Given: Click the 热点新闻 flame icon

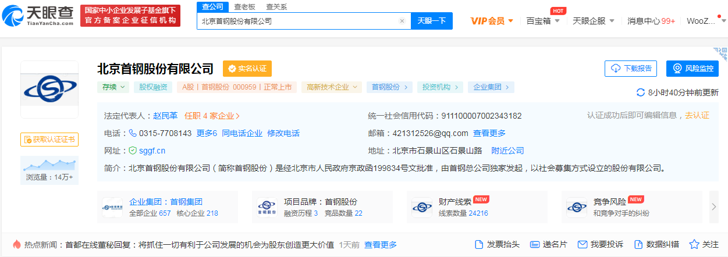Looking at the screenshot, I should 16,244.
